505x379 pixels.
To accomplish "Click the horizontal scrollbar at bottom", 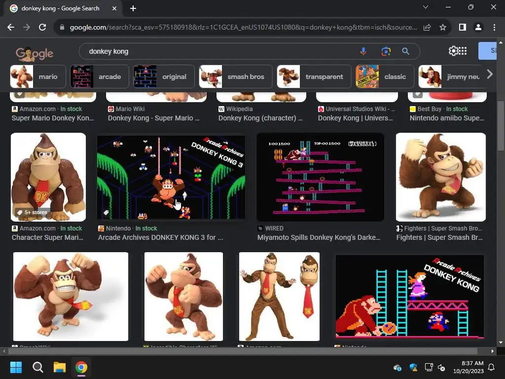I will pyautogui.click(x=242, y=351).
